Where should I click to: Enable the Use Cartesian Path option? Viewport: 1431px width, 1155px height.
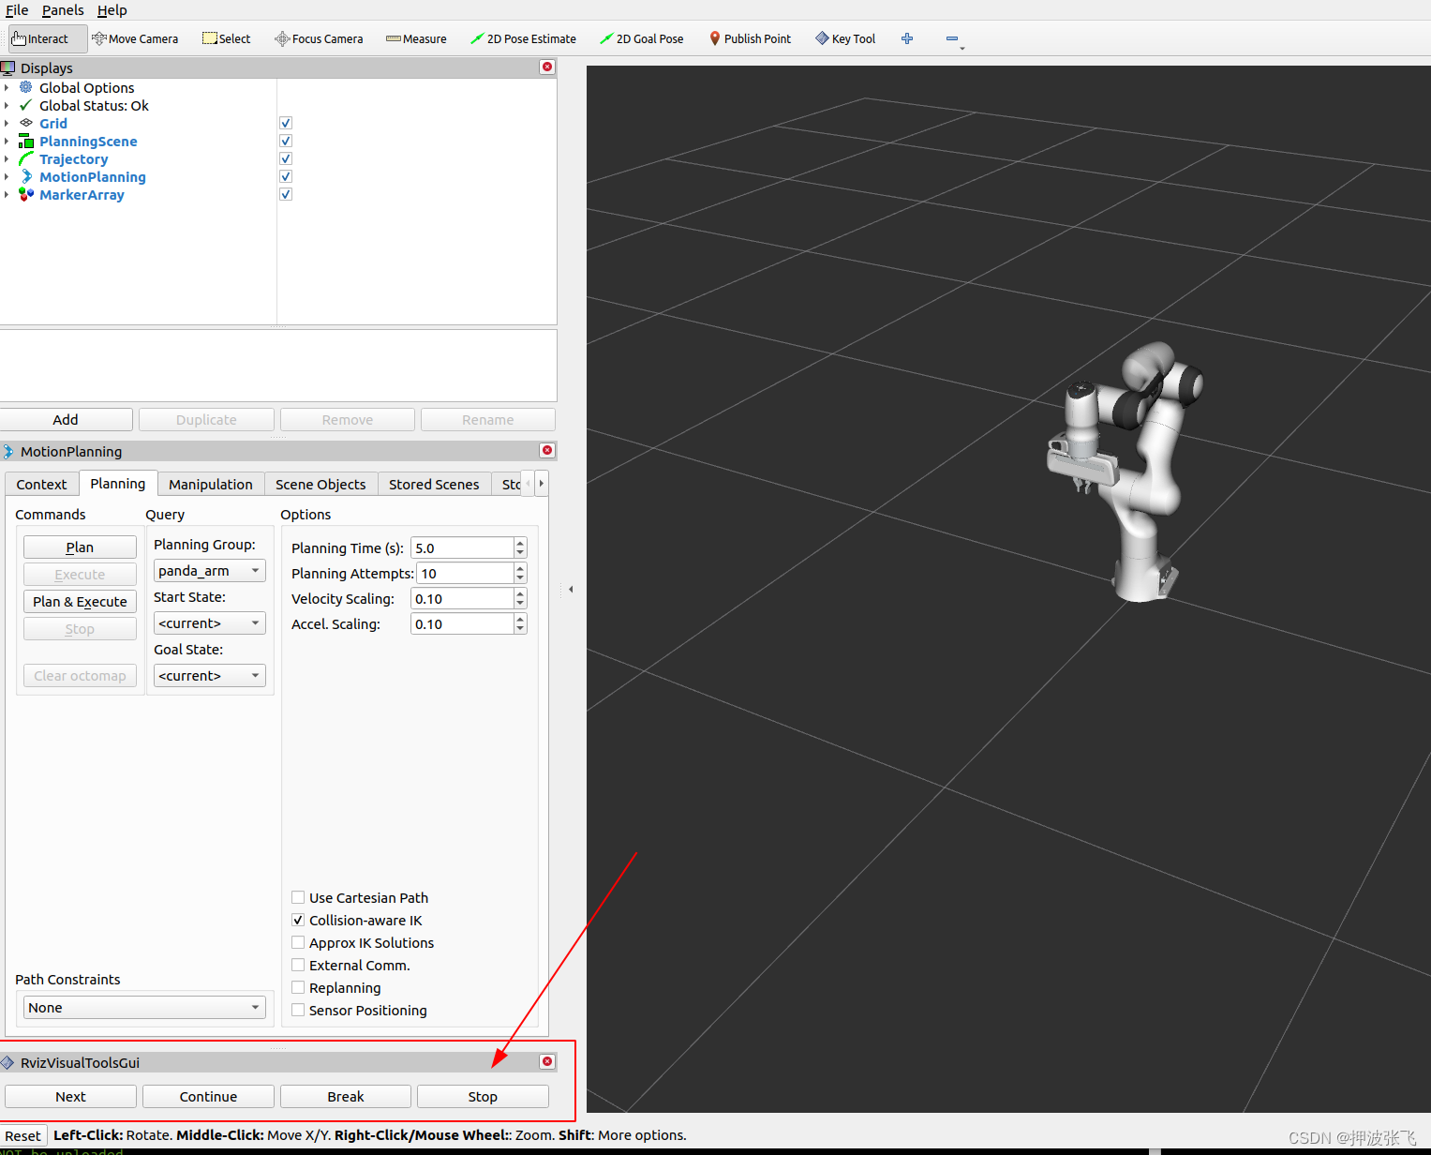click(x=298, y=897)
